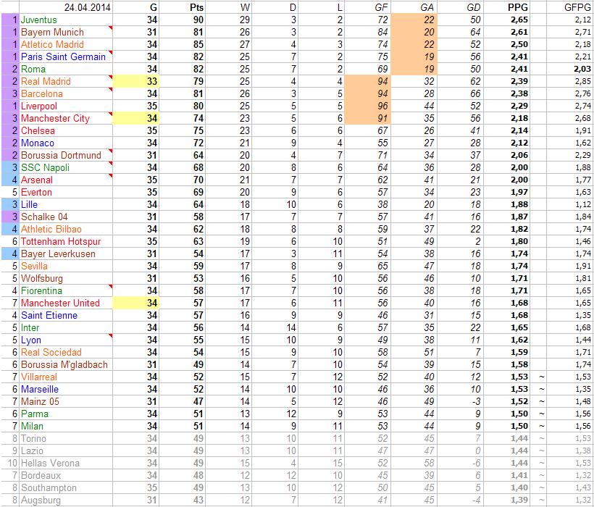Select the D column header
This screenshot has width=594, height=507.
point(275,7)
